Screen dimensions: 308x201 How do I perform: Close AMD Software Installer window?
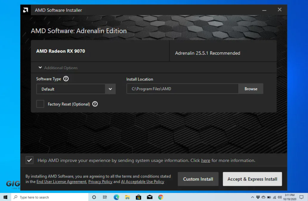tap(279, 10)
